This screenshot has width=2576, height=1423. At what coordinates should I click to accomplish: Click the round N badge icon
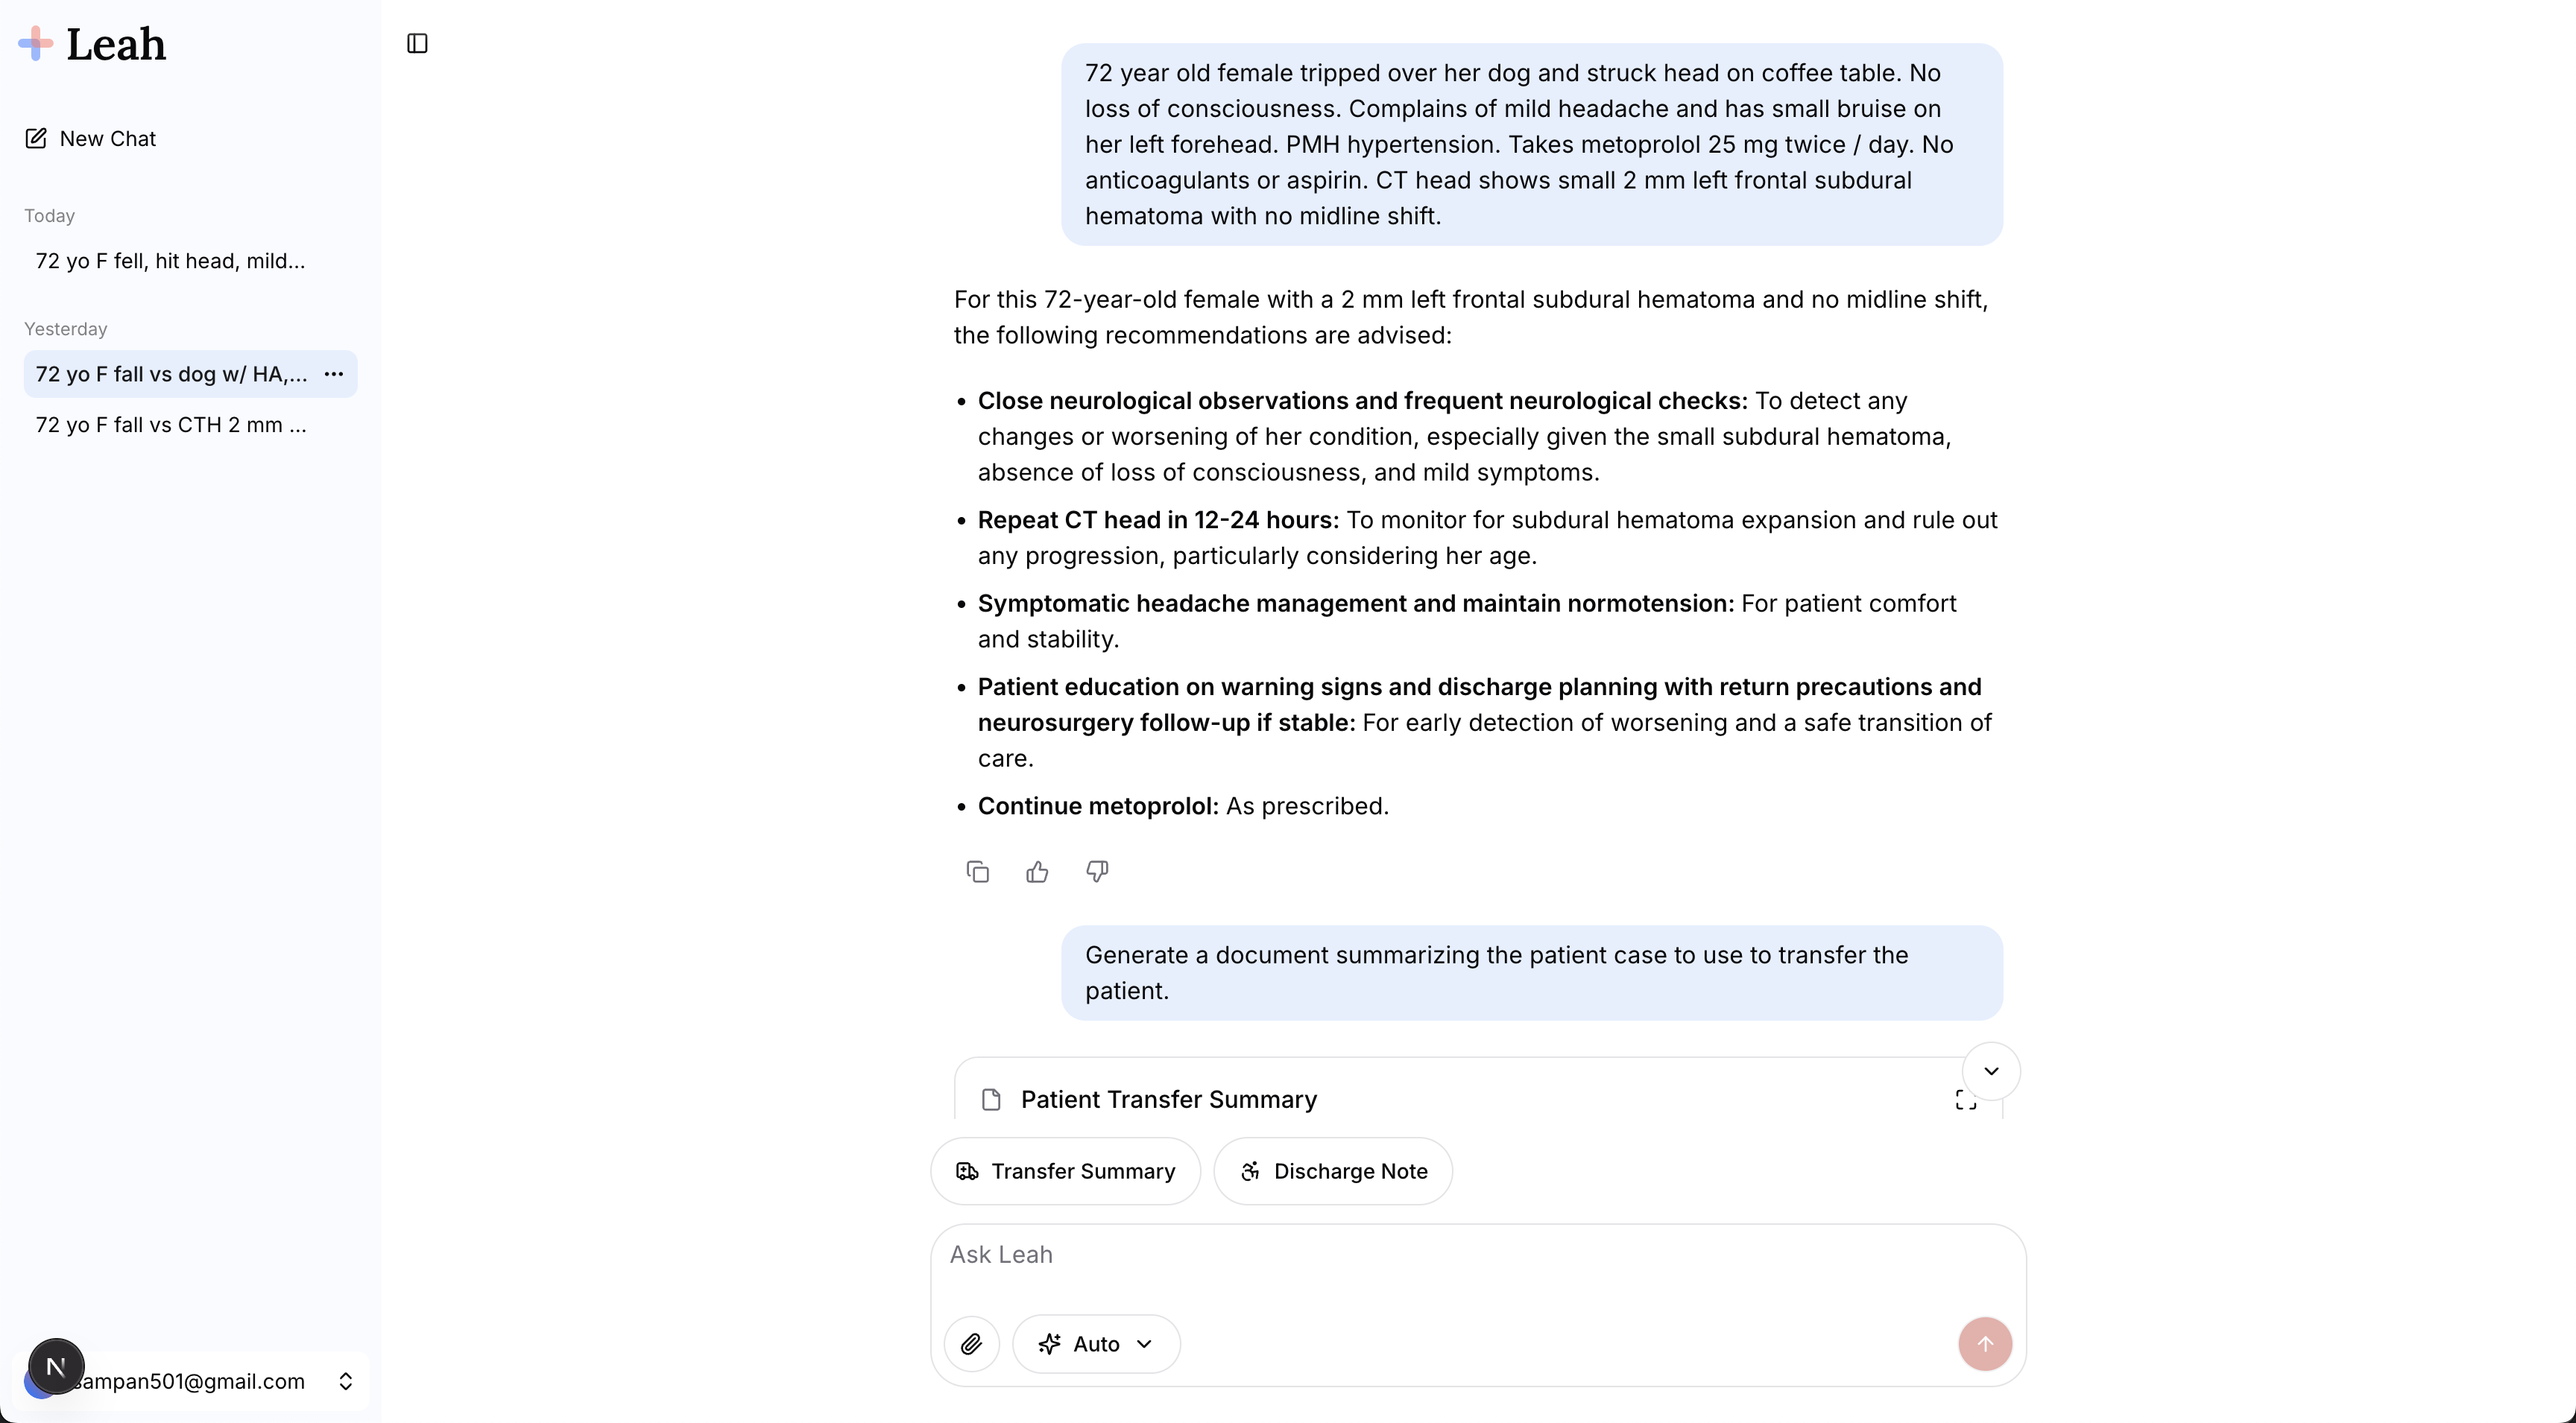point(56,1366)
